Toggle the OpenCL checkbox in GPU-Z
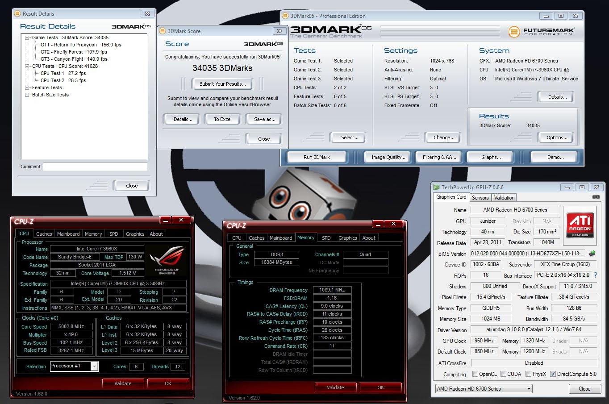Viewport: 609px width, 404px height. coord(475,374)
